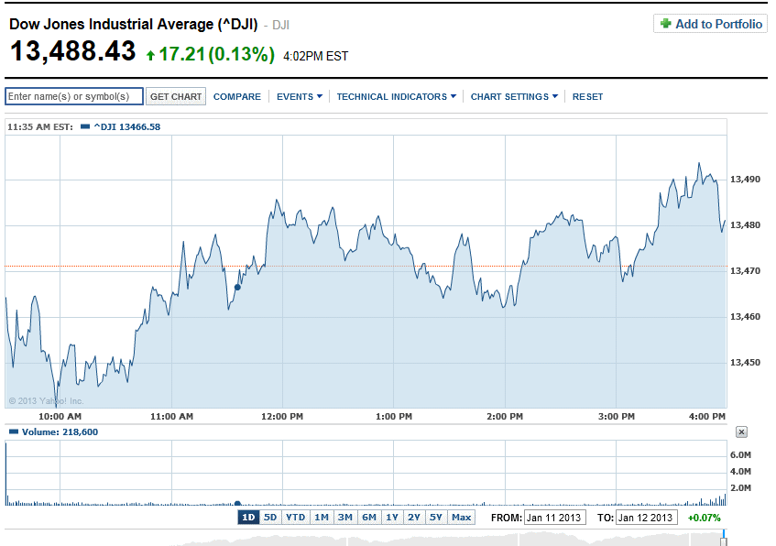Click the ^DJI series legend marker
The image size is (776, 546).
click(x=85, y=127)
